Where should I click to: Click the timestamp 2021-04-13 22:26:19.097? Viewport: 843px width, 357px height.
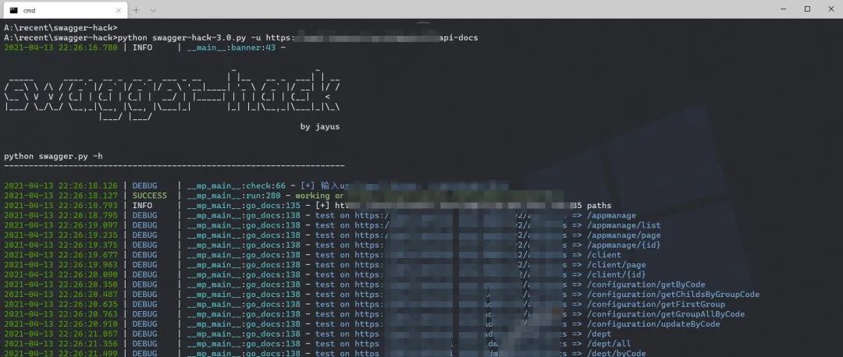[61, 225]
